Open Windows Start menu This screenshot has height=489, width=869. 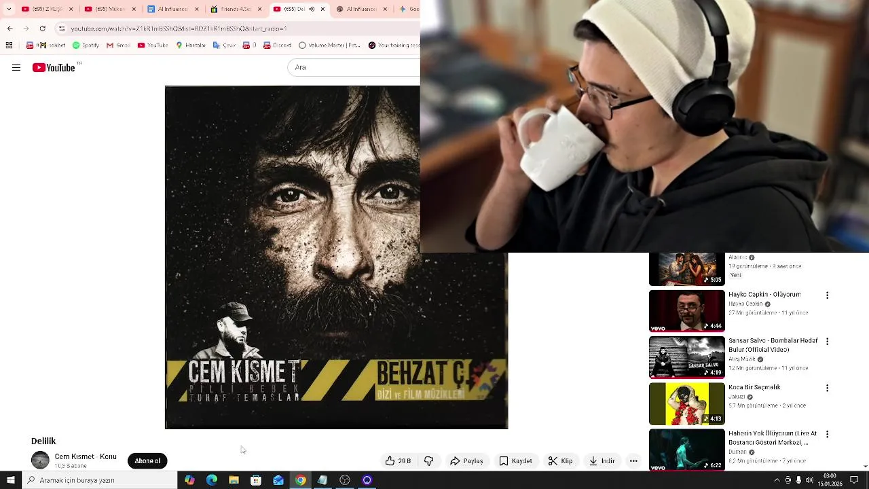10,480
